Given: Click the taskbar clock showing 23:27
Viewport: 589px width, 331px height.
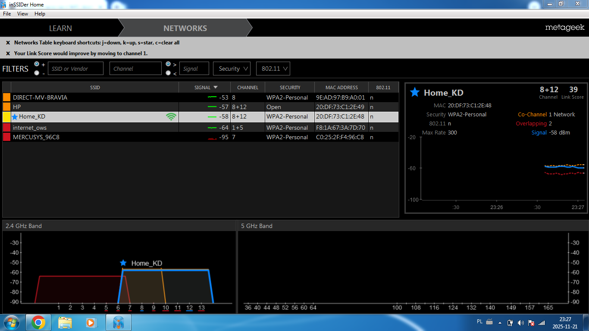Looking at the screenshot, I should (x=565, y=319).
